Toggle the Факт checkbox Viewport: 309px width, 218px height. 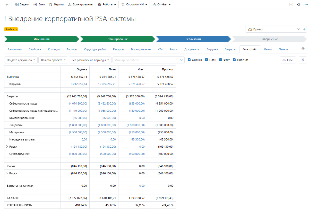coord(221,60)
